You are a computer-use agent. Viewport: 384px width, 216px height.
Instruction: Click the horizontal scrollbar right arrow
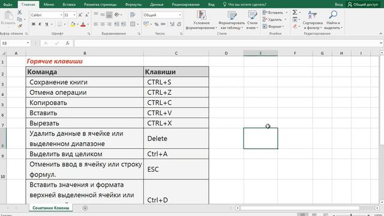[x=377, y=208]
